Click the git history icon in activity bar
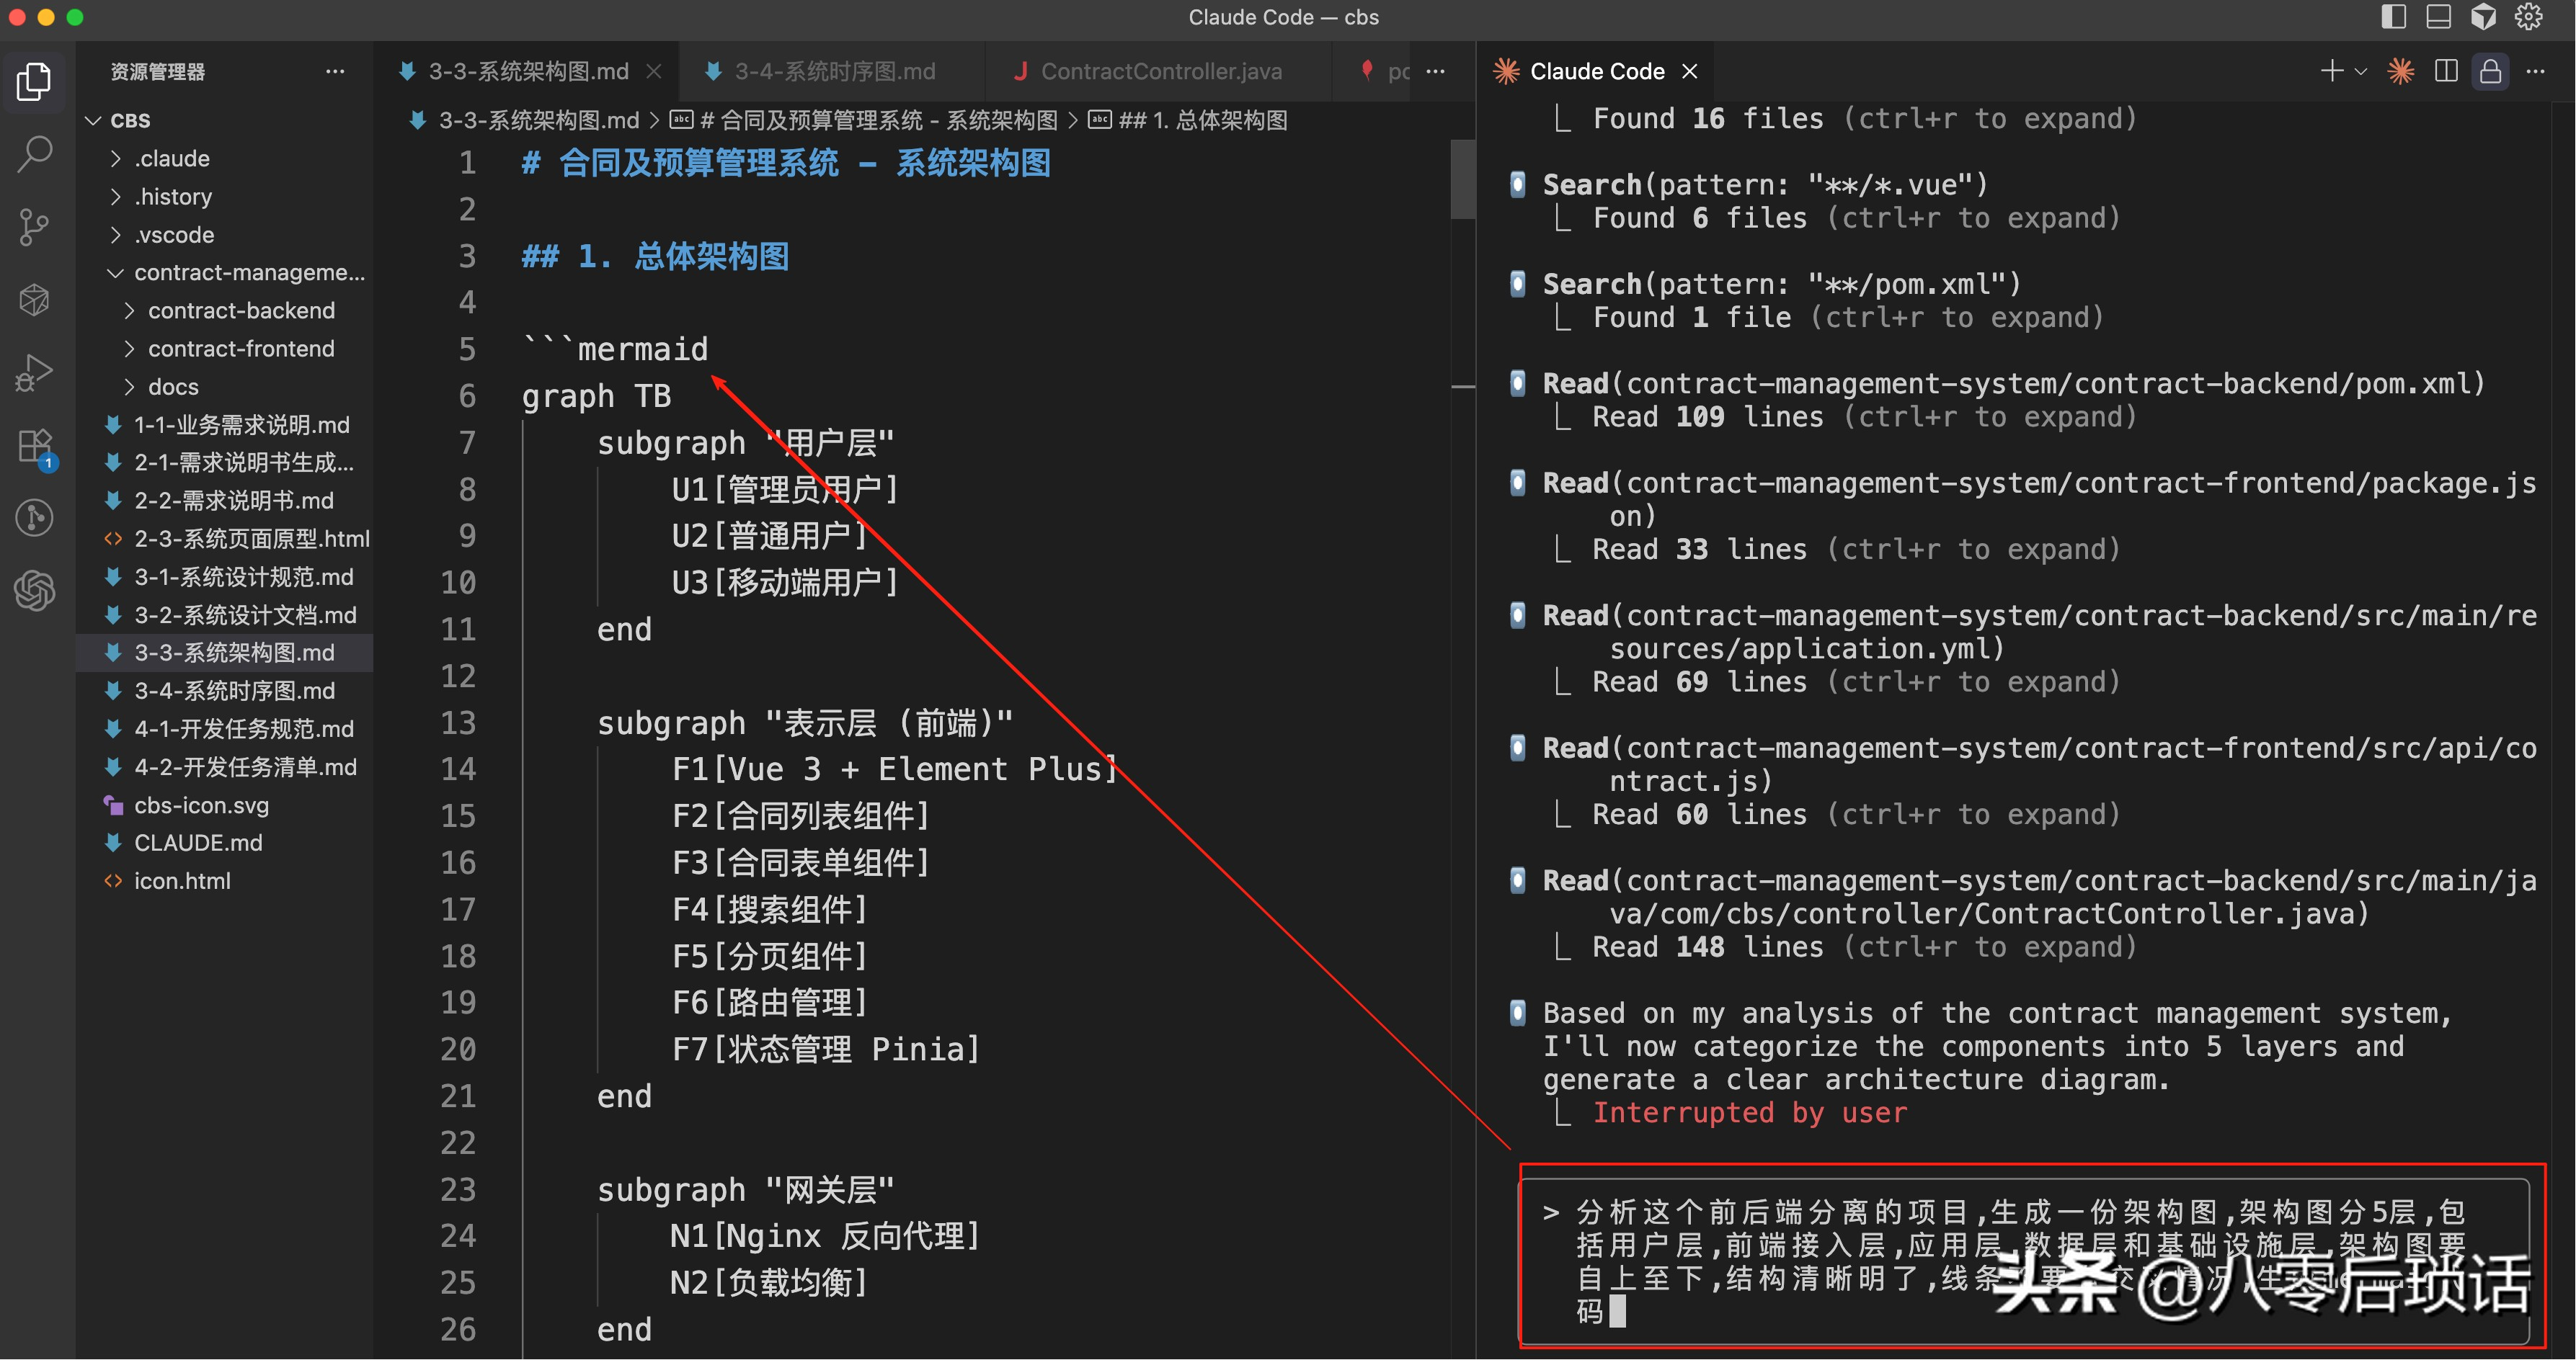The width and height of the screenshot is (2576, 1360). point(35,518)
